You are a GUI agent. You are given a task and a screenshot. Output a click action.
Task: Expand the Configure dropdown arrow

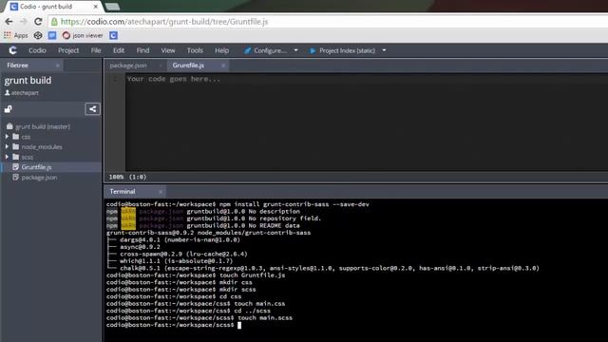[295, 50]
